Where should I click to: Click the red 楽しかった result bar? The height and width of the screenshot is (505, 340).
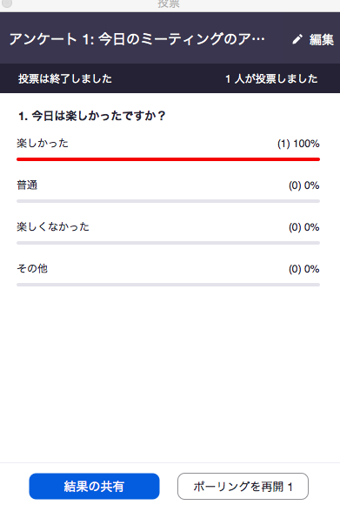tap(168, 159)
